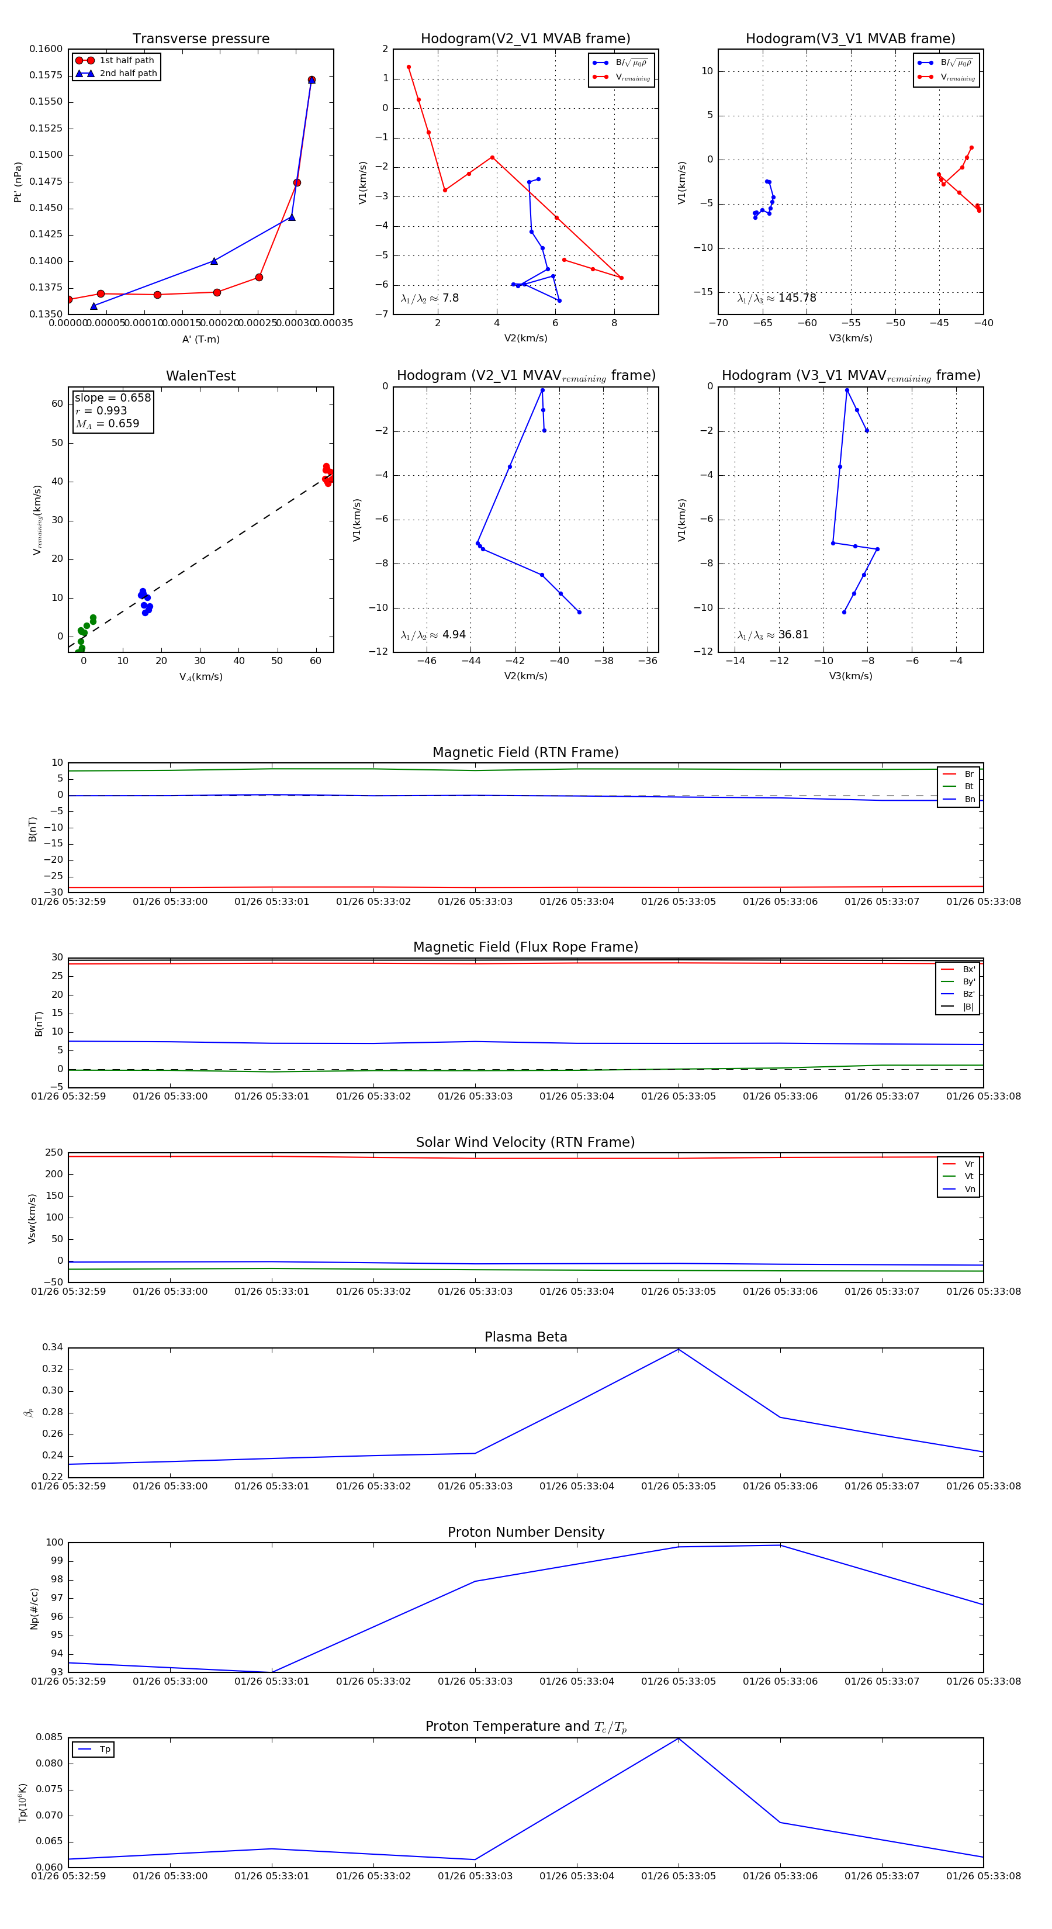Screen dimensions: 1052x1929
Task: Click the V_A(km/s) x-axis label of WalenTest
Action: 200,677
